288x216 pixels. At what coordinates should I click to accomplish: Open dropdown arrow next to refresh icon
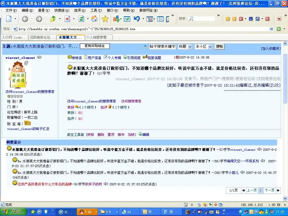(88, 19)
